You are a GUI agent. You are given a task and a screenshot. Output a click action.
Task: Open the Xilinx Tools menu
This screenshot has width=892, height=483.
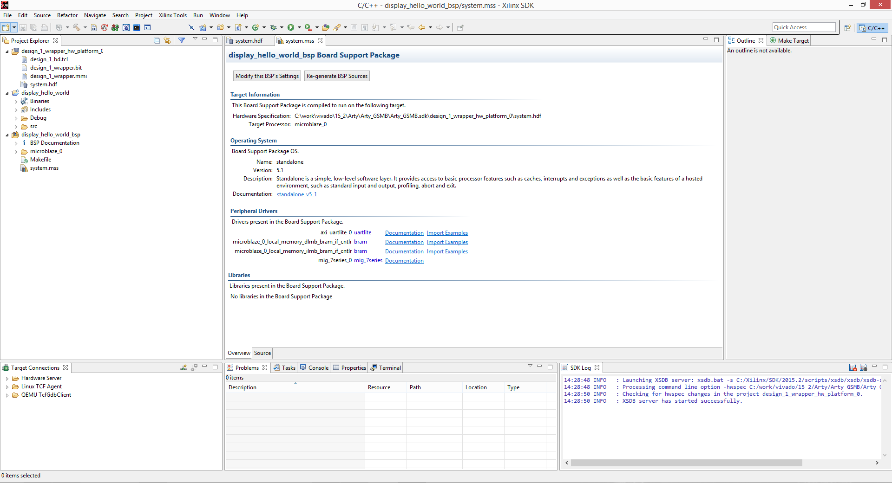(x=172, y=15)
